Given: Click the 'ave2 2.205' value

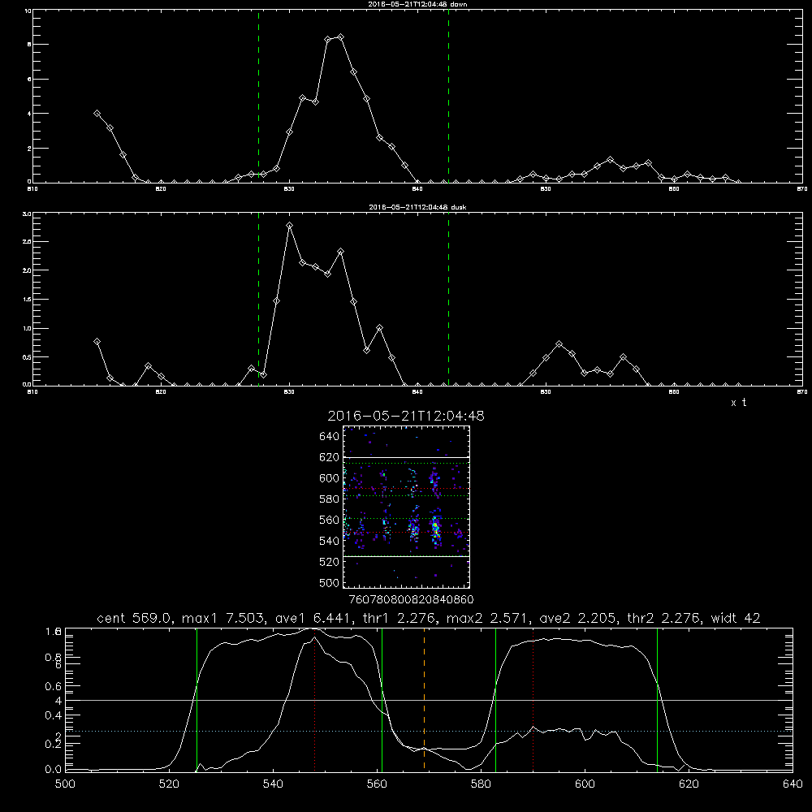Looking at the screenshot, I should click(x=578, y=618).
